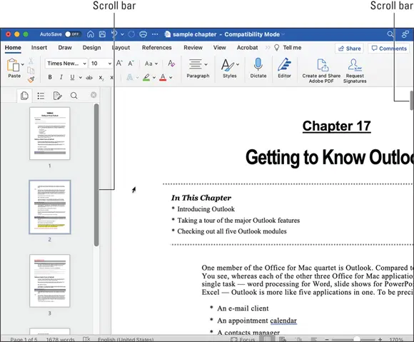Switch to the View tab
The image size is (414, 342).
click(x=220, y=48)
